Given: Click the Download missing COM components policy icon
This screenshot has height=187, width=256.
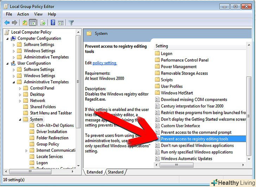Looking at the screenshot, I should [158, 99].
